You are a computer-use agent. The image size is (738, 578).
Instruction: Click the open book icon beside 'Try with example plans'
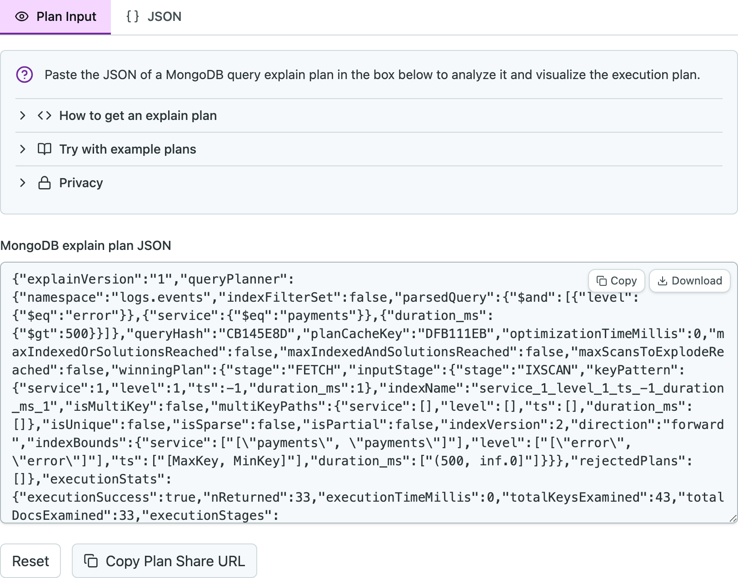[45, 149]
